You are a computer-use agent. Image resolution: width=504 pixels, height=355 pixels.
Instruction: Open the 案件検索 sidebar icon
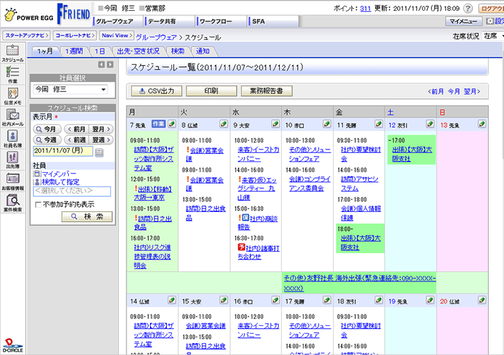(13, 203)
